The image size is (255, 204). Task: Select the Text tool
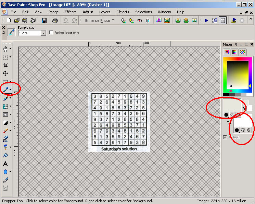pyautogui.click(x=5, y=164)
